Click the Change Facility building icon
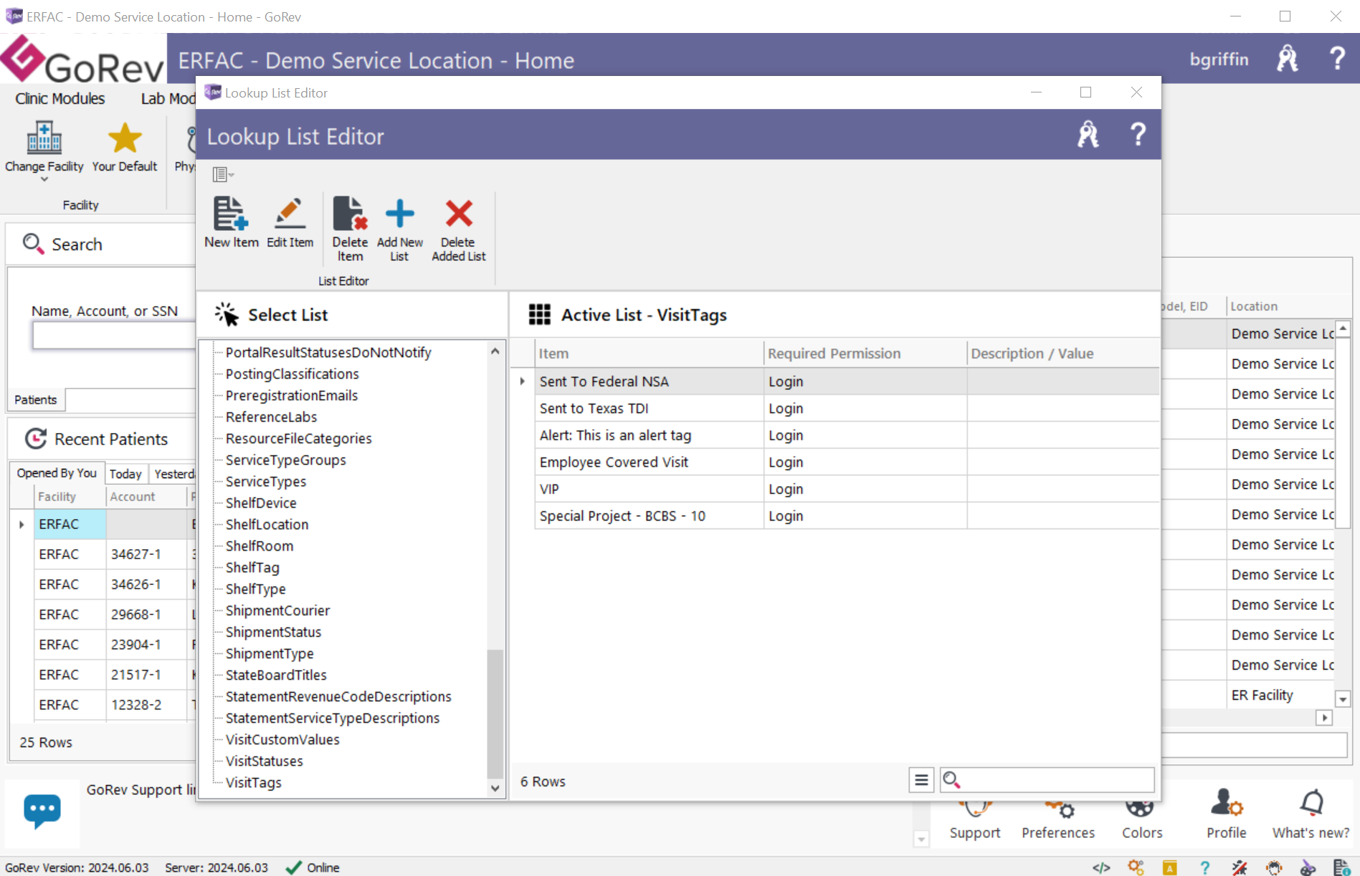The width and height of the screenshot is (1360, 876). [44, 138]
